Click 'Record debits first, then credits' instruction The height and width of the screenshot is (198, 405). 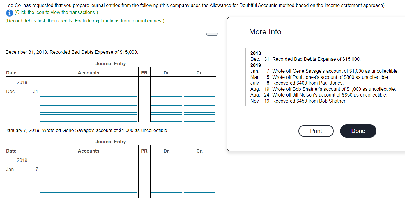point(85,21)
